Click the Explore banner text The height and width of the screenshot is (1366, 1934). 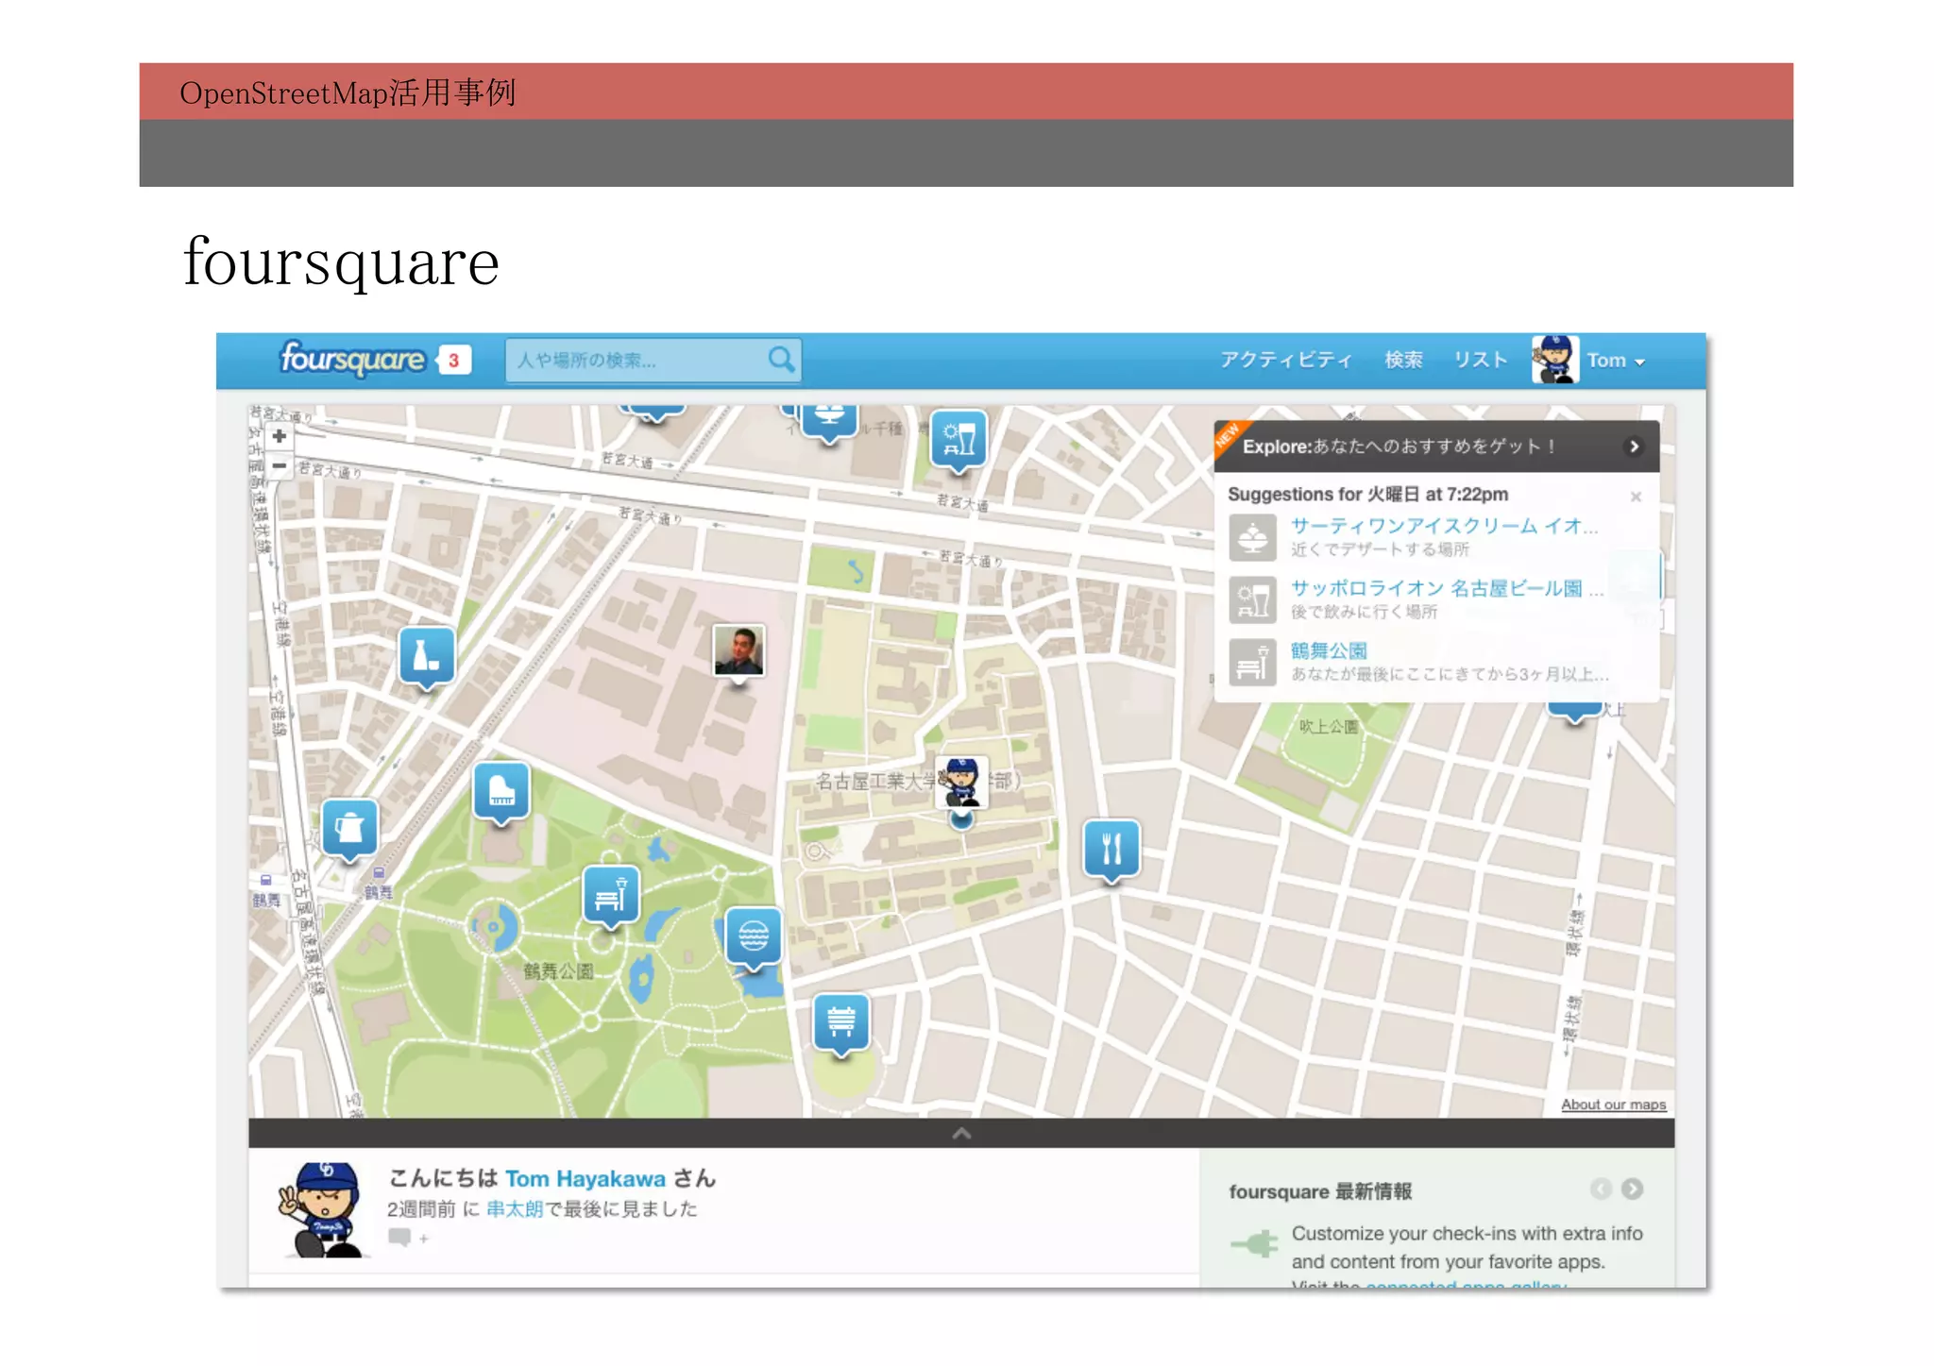pyautogui.click(x=1399, y=447)
